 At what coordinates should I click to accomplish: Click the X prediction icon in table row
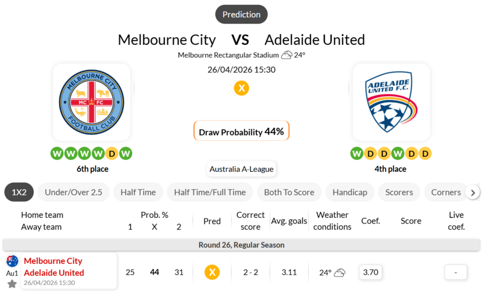click(212, 272)
